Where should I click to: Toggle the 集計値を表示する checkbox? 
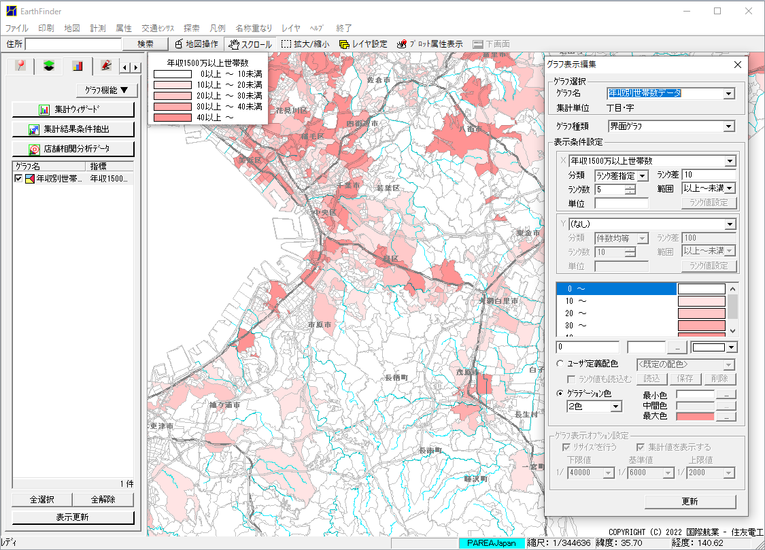click(641, 447)
